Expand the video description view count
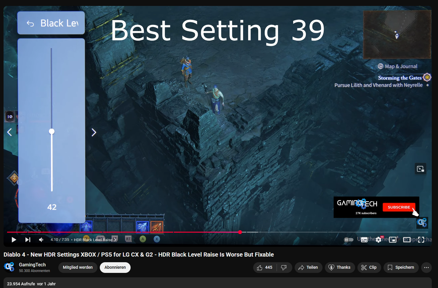Viewport: 438px width, 288px height. pos(21,284)
